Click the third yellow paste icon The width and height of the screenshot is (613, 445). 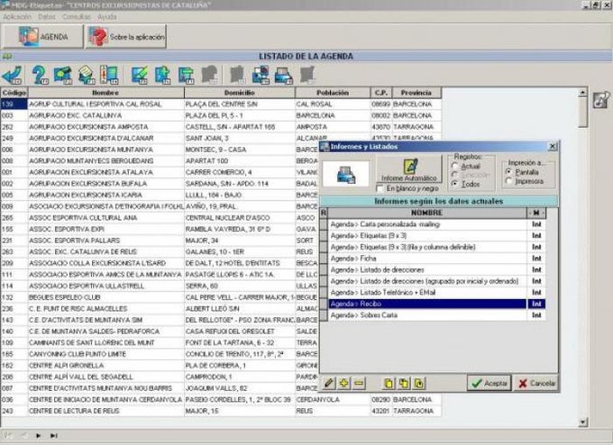[418, 383]
